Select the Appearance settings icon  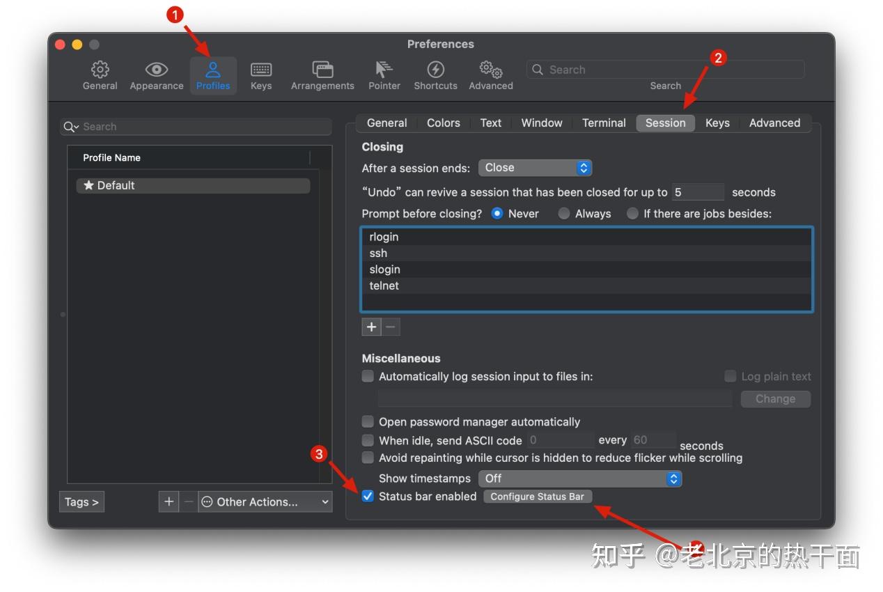(156, 75)
